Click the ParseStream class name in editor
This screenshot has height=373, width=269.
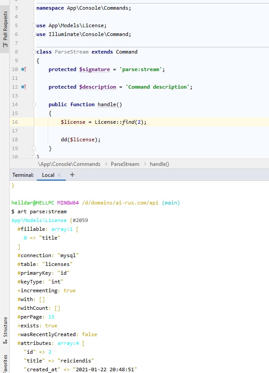(x=71, y=52)
